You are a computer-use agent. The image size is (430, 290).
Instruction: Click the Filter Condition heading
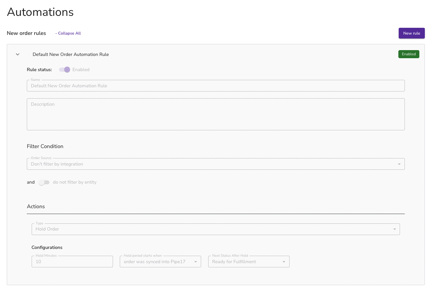point(45,146)
